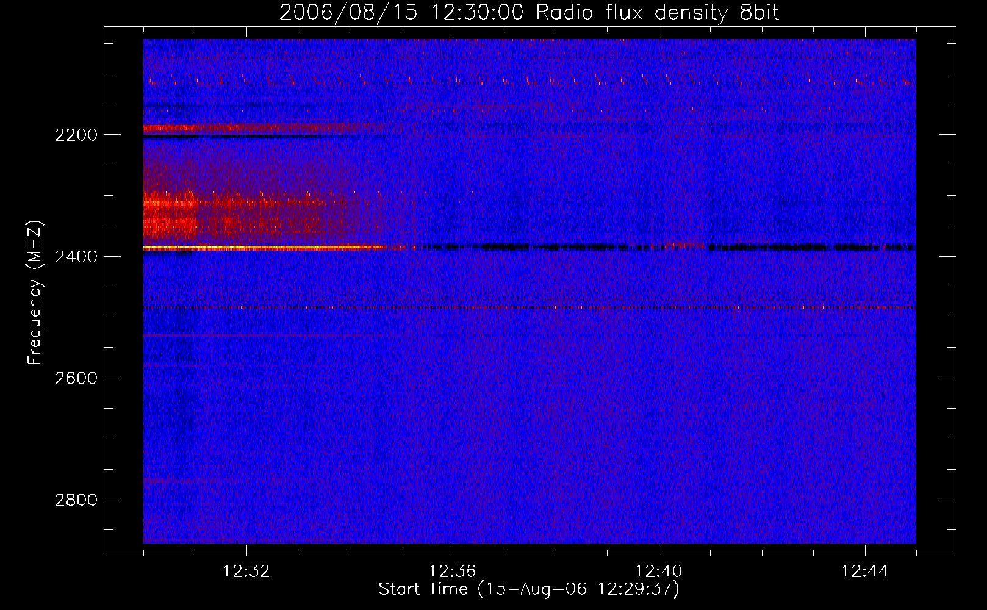Screen dimensions: 987x610
Task: Click the 2400 frequency tick label
Action: [x=76, y=257]
